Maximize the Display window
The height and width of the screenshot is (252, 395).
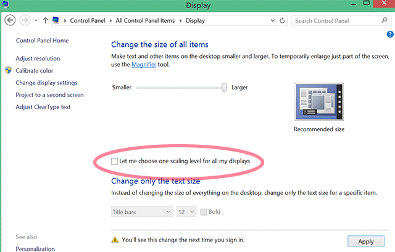coord(366,3)
